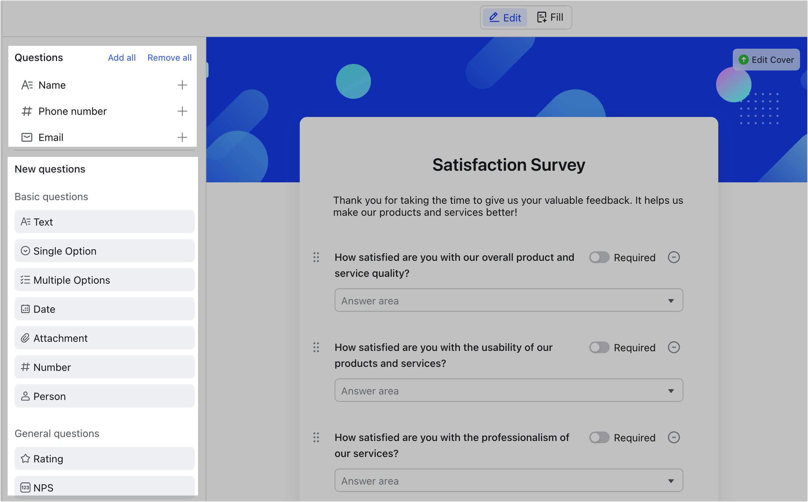Enable Required on the professionalism question
Viewport: 808px width, 502px height.
click(599, 437)
